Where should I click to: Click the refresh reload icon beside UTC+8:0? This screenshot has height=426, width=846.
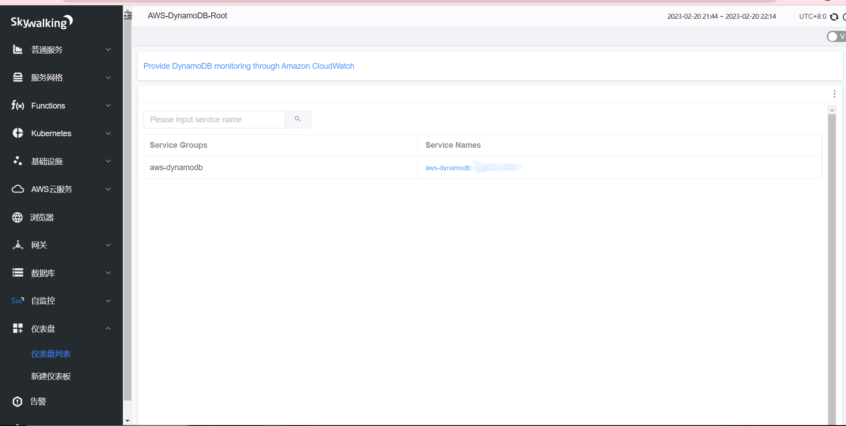(x=834, y=17)
